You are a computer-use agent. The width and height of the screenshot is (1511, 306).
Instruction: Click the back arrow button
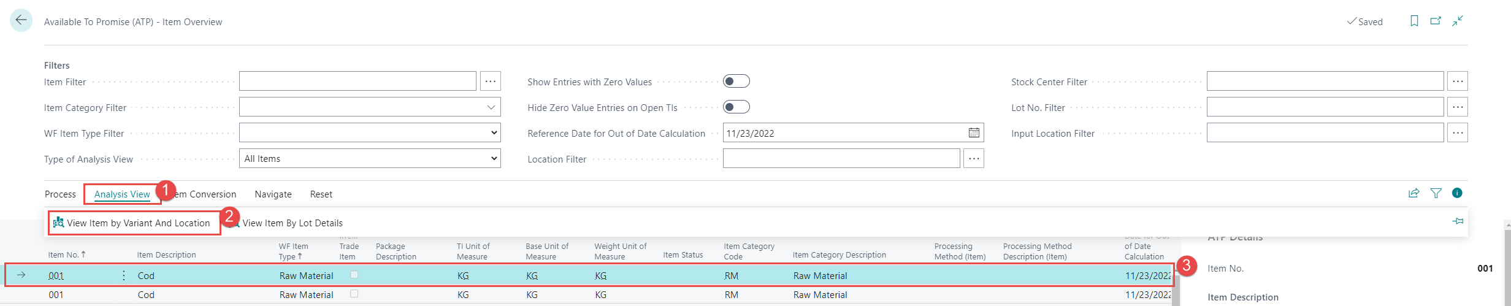21,21
